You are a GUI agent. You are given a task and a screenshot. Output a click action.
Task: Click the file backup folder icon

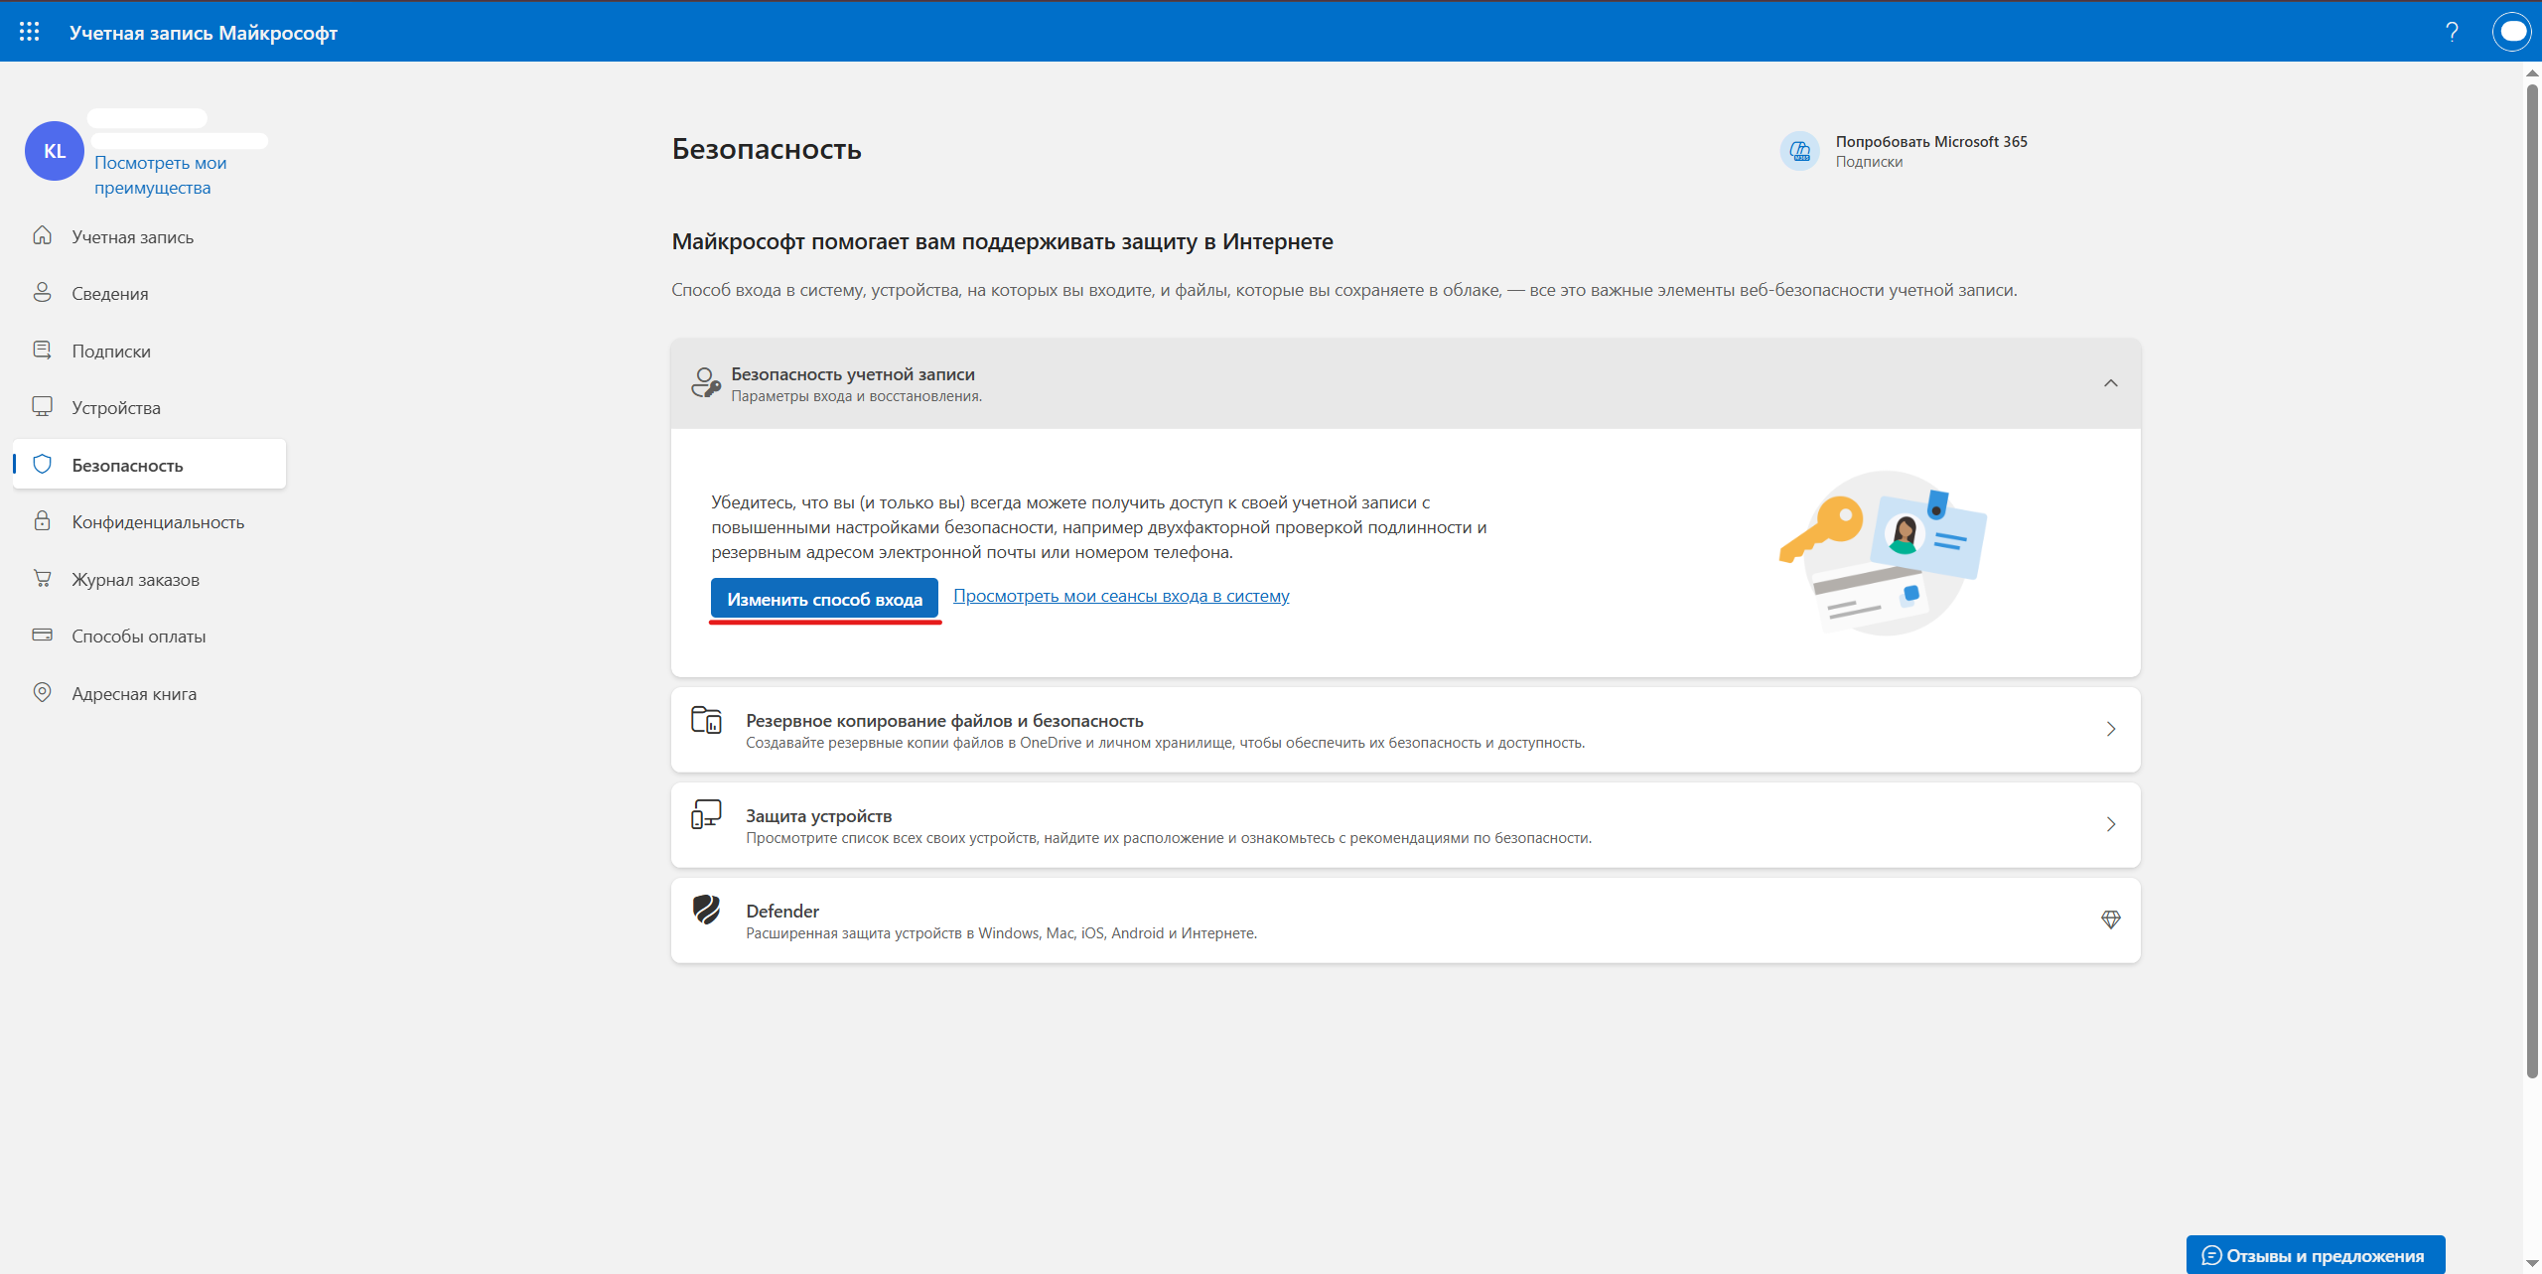(706, 720)
